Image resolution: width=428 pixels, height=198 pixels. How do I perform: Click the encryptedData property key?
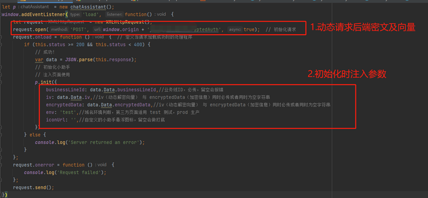pos(64,105)
